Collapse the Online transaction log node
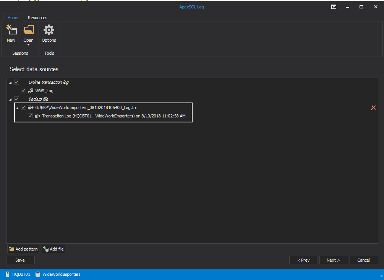Image resolution: width=384 pixels, height=280 pixels. (x=10, y=83)
